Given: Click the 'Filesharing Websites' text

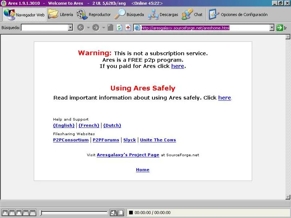Looking at the screenshot, I should [x=74, y=134].
